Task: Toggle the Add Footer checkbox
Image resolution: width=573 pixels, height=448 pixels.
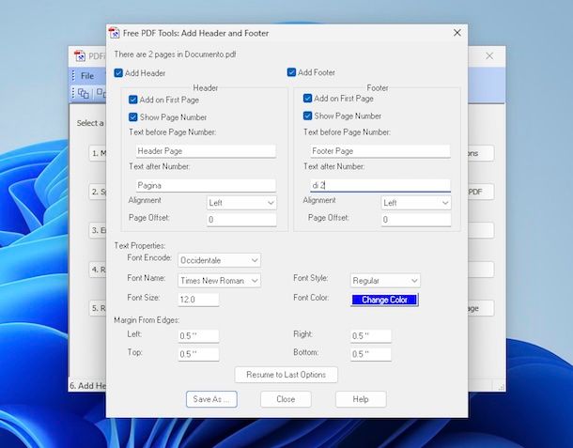Action: pyautogui.click(x=291, y=72)
